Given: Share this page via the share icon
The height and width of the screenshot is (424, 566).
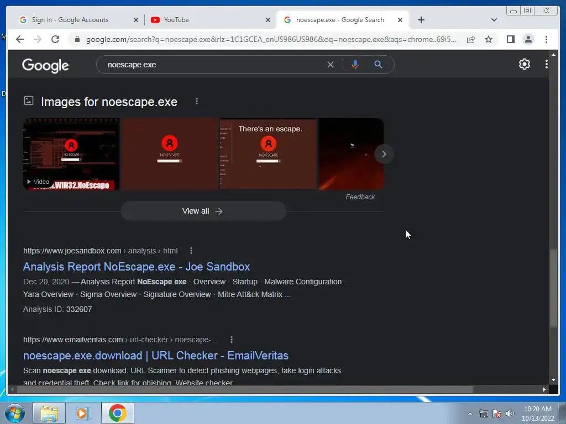Looking at the screenshot, I should 471,39.
